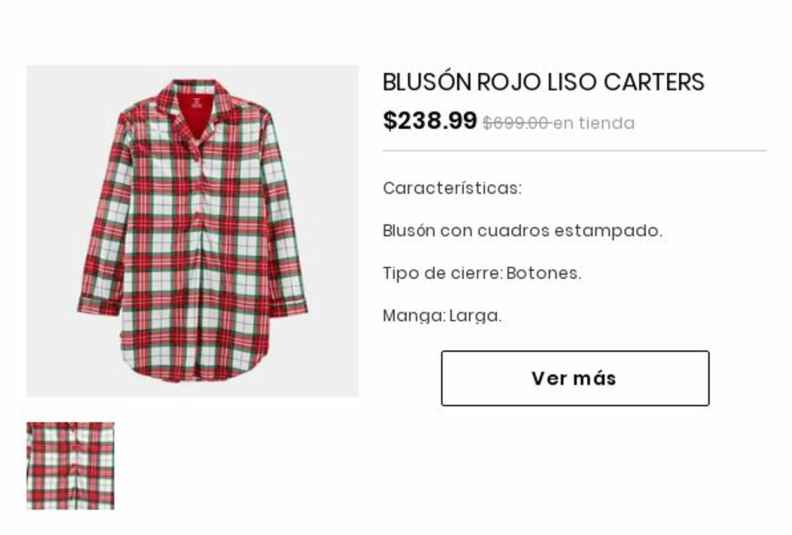Click the "Ver más" button

575,378
